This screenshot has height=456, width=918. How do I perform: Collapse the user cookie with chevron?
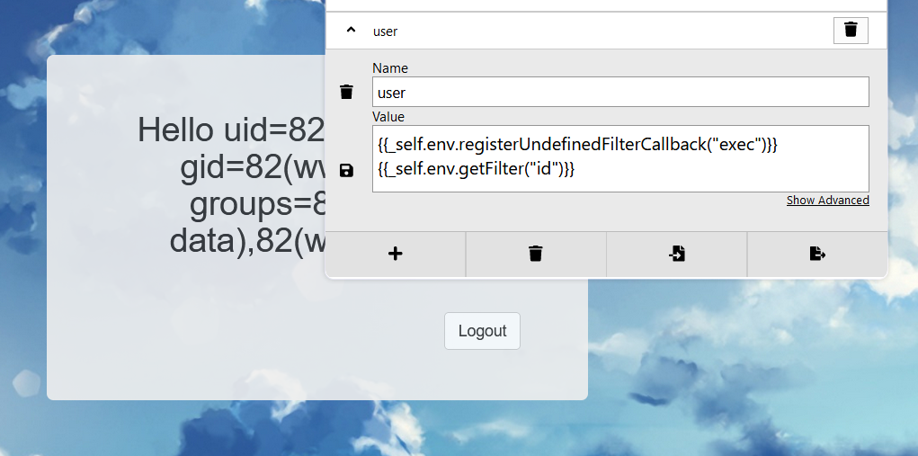pyautogui.click(x=351, y=31)
